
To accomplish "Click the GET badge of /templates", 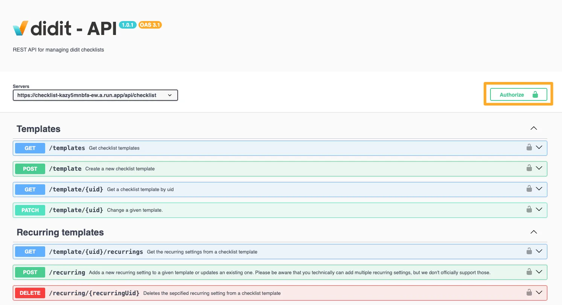I will [30, 148].
